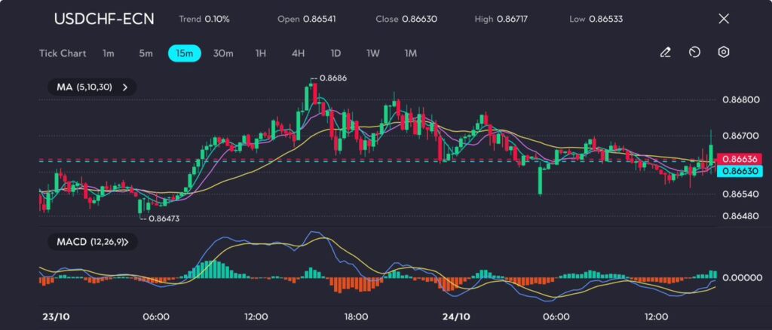Close the USDCHF-ECN chart panel
772x330 pixels.
724,19
